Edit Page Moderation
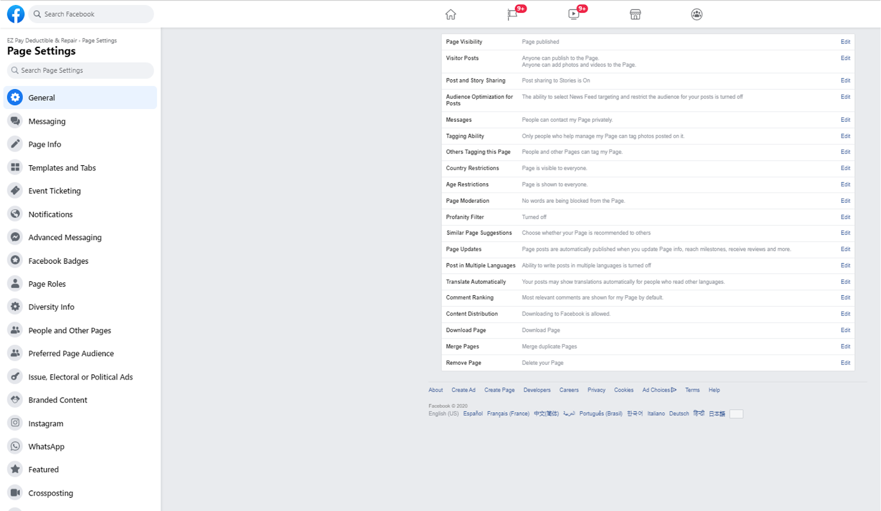This screenshot has height=511, width=881. coord(845,200)
